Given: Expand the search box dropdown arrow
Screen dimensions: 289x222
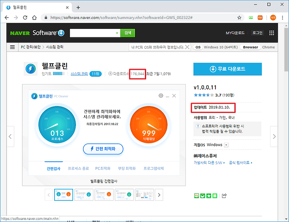Looking at the screenshot, I should point(117,33).
